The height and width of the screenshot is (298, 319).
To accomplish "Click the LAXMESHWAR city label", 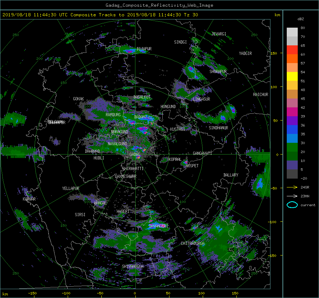I will tap(125, 176).
